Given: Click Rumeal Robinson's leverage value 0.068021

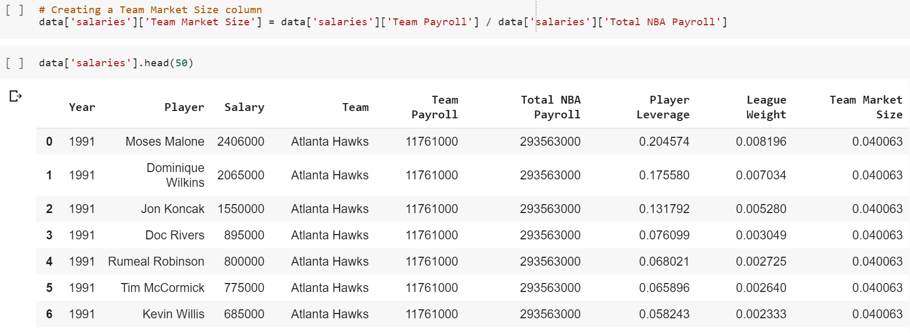Looking at the screenshot, I should (x=664, y=261).
